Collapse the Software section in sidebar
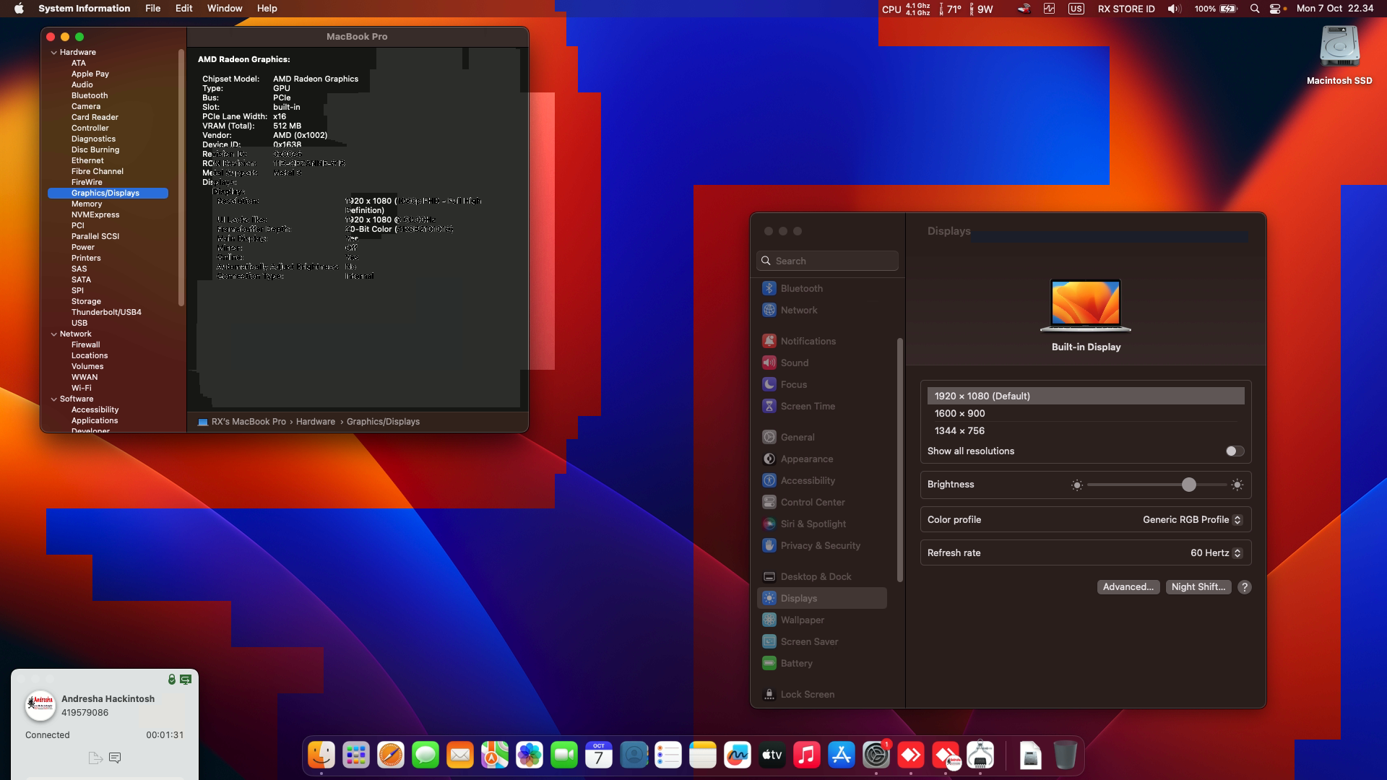 [x=53, y=399]
